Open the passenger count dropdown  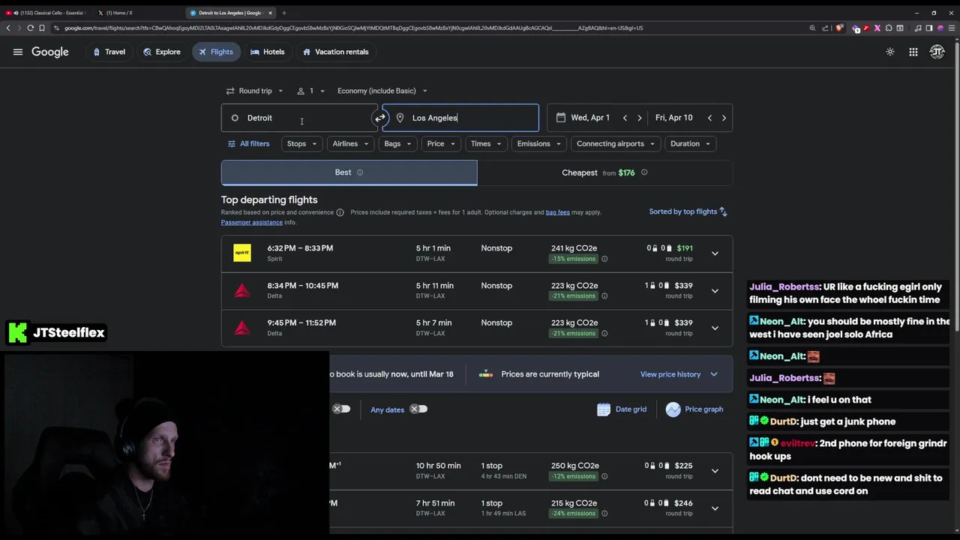(x=311, y=91)
